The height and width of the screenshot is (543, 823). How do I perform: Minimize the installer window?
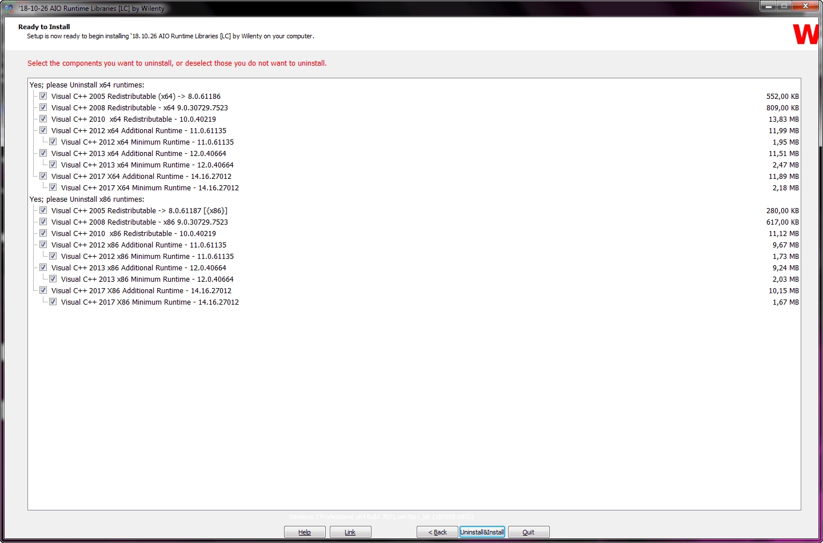pyautogui.click(x=768, y=6)
